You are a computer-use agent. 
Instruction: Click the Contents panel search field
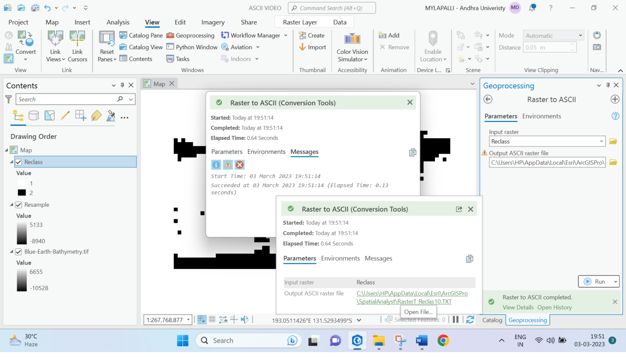tap(65, 99)
